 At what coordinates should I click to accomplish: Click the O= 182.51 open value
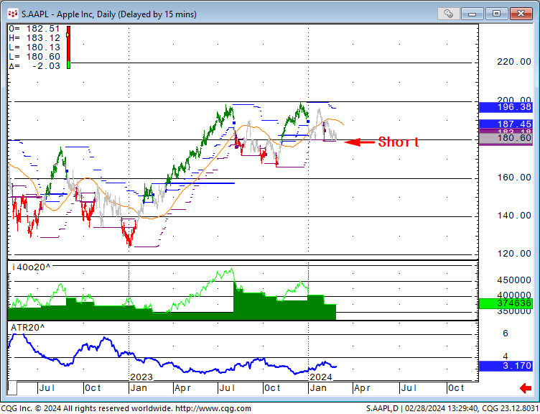click(x=34, y=29)
